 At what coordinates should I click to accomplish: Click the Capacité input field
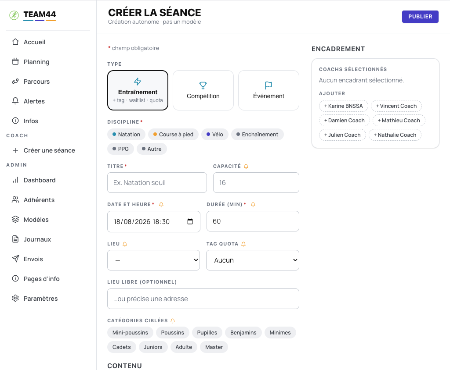coord(256,183)
